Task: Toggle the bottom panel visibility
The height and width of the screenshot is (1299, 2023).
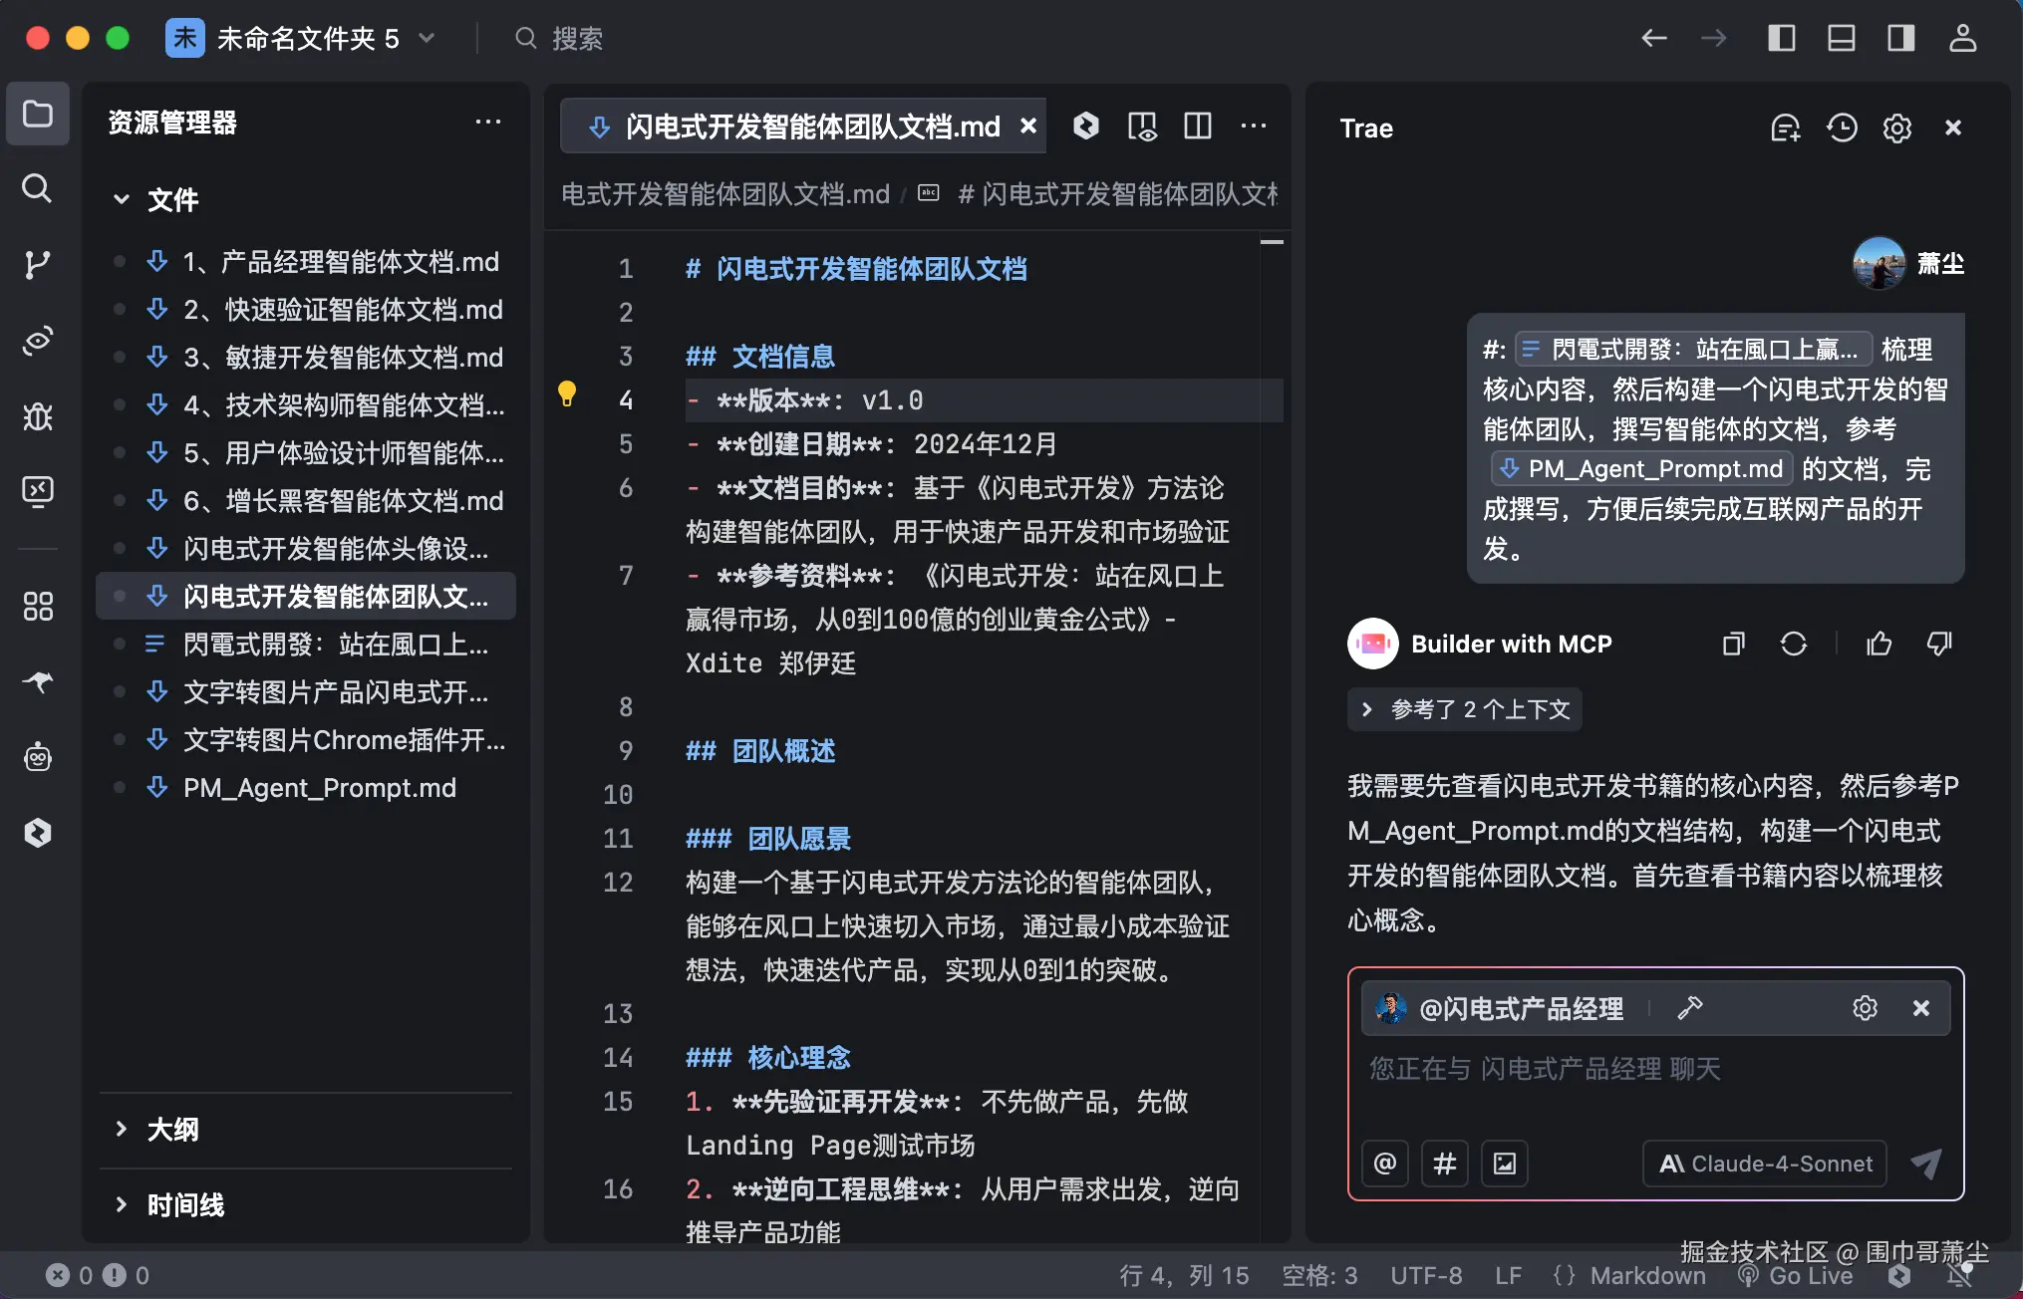Action: 1841,37
